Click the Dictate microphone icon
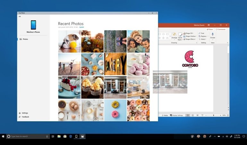Viewport: 247px width, 145px height. 212,34
